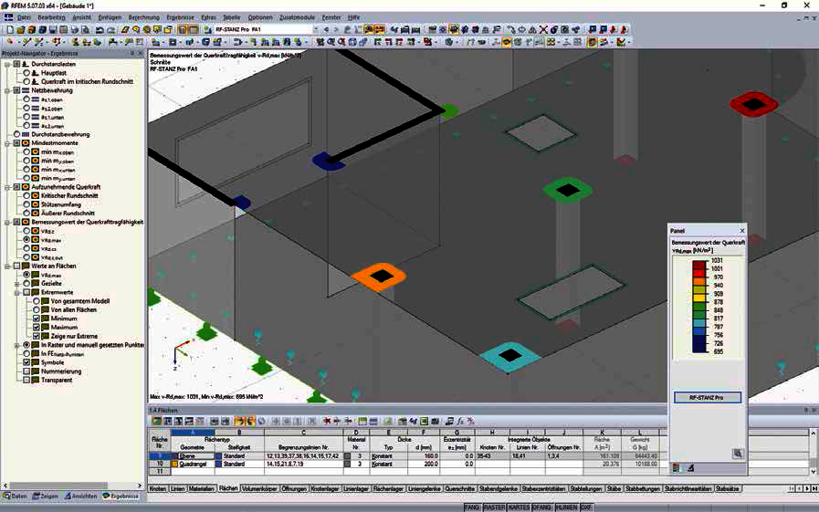Click the color scale icon at Panel bottom-left
Viewport: 819px width, 512px height.
[x=677, y=468]
